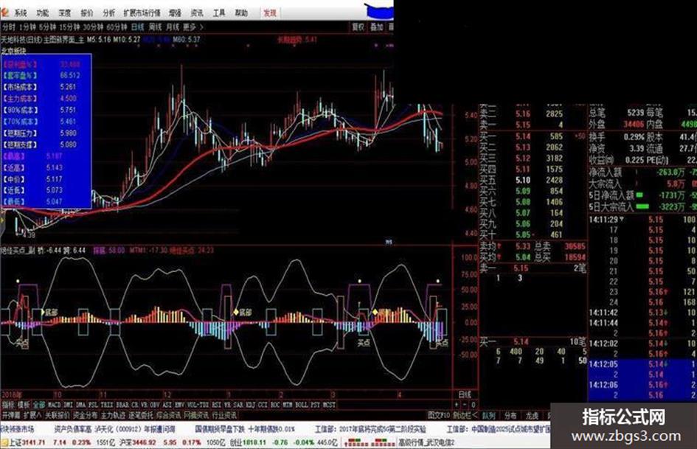This screenshot has height=449, width=697.
Task: Switch chart to 30分钟 period
Action: click(94, 27)
